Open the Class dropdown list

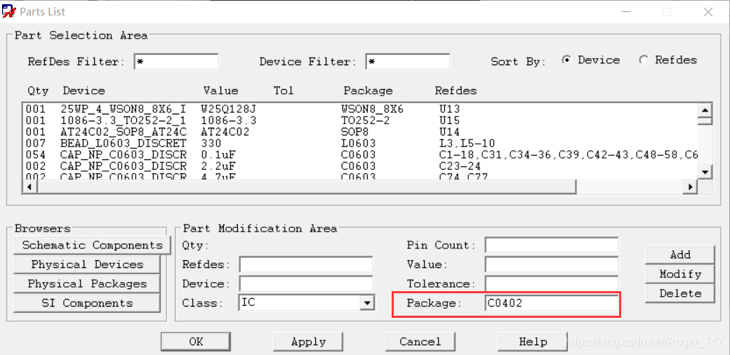(x=366, y=303)
